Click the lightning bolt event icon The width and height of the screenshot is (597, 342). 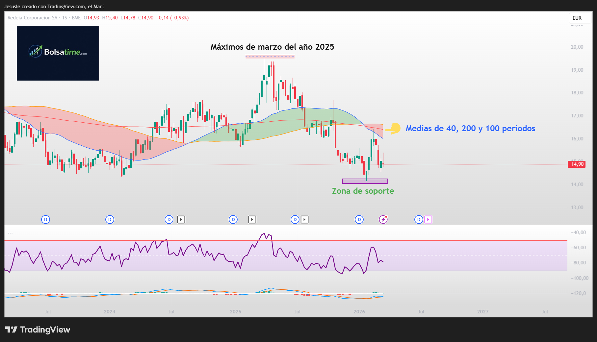pyautogui.click(x=383, y=219)
